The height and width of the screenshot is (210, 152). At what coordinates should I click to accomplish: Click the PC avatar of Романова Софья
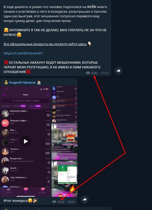coord(5,123)
